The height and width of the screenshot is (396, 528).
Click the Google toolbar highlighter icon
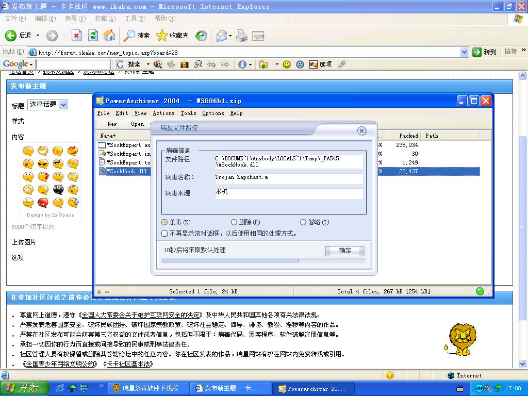click(x=342, y=64)
